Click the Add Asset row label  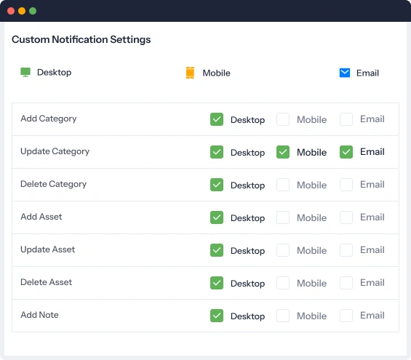(41, 217)
